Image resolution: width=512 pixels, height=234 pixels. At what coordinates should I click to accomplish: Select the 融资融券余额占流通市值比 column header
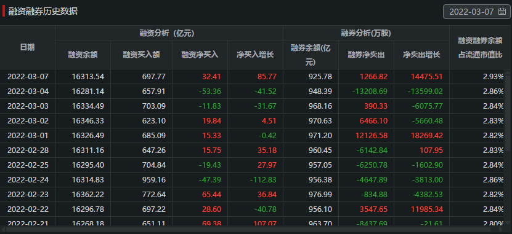tap(481, 47)
